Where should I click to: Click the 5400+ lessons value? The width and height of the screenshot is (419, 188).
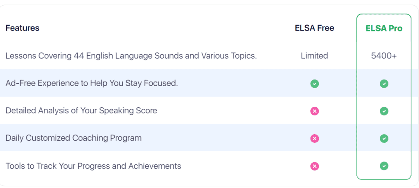tap(384, 55)
